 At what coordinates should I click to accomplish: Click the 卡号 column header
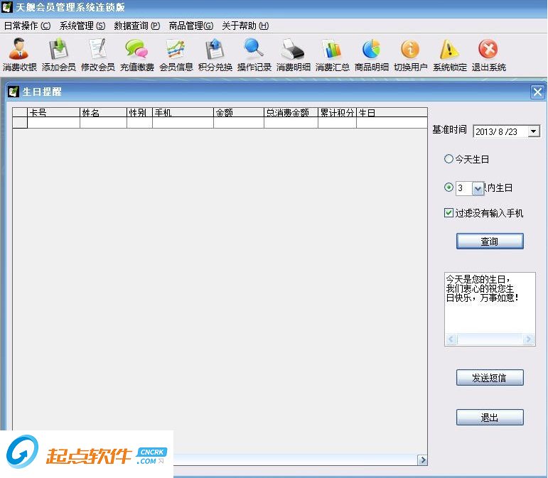pos(53,112)
